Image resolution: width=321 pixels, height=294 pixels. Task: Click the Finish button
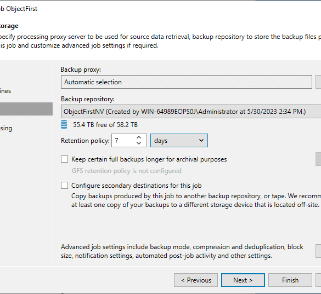[x=290, y=280]
